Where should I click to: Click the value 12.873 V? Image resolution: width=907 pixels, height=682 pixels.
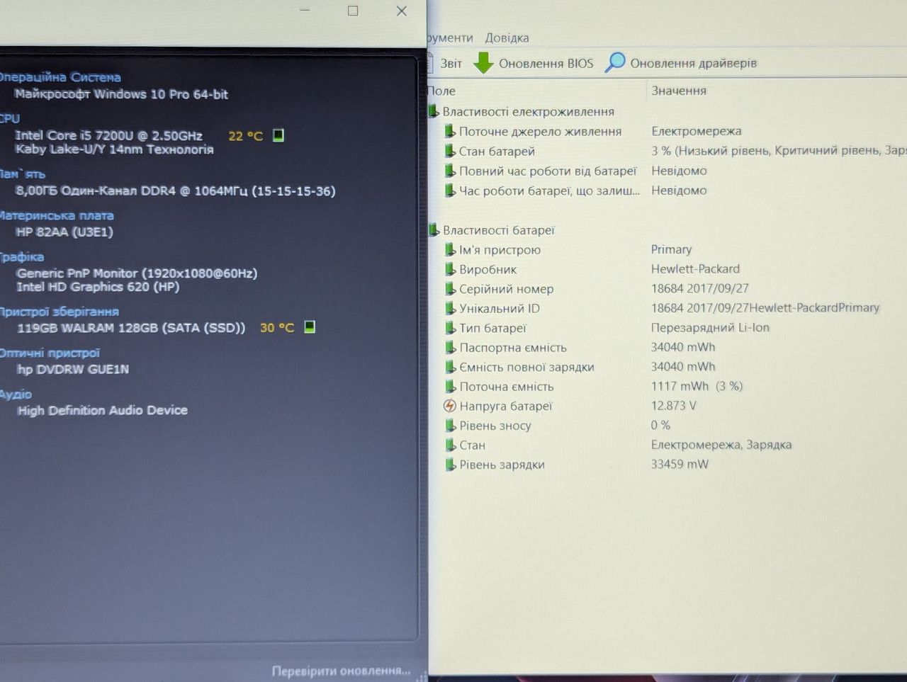coord(673,406)
